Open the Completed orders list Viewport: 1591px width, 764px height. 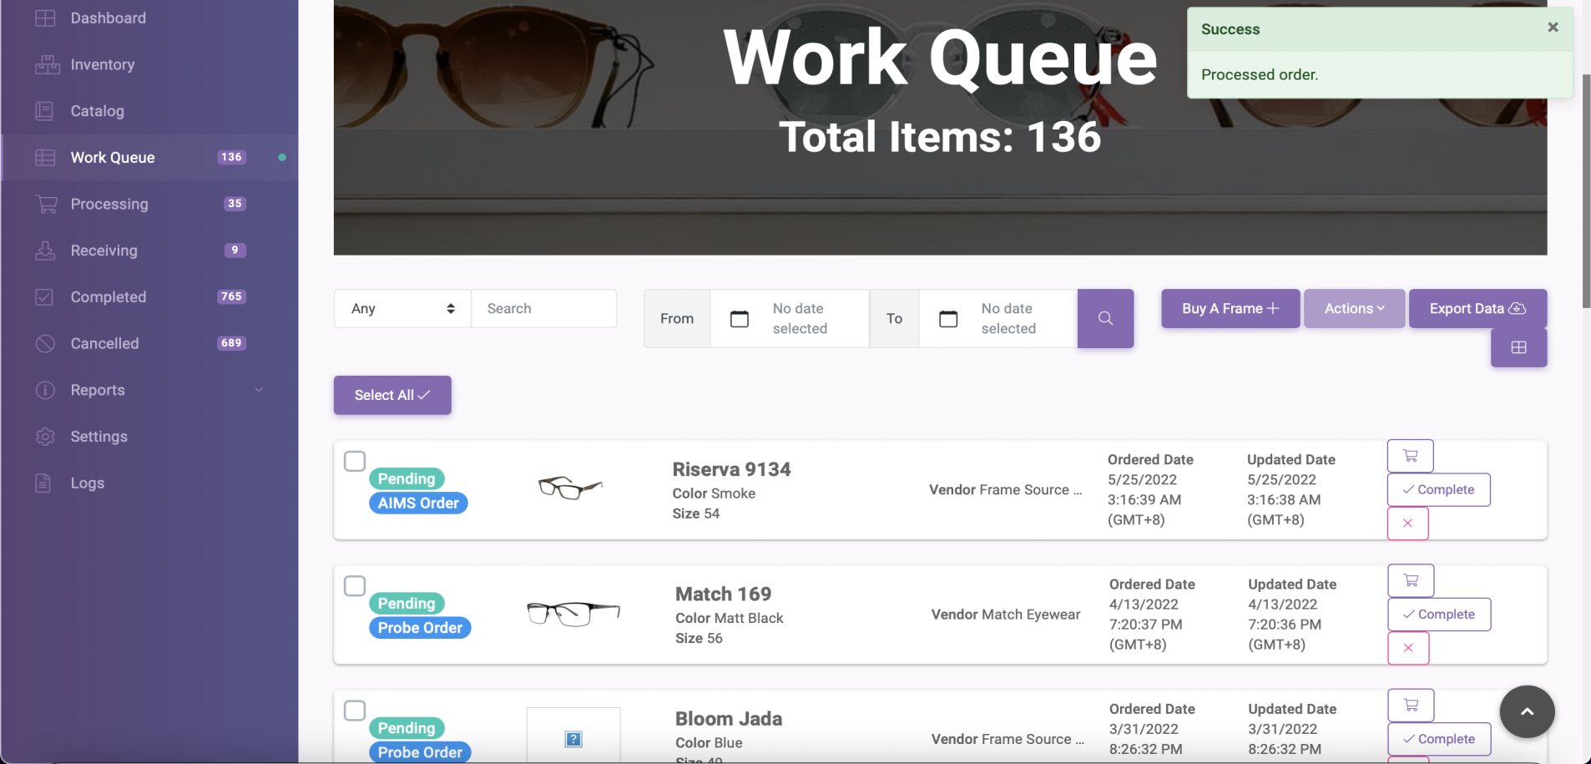coord(108,296)
